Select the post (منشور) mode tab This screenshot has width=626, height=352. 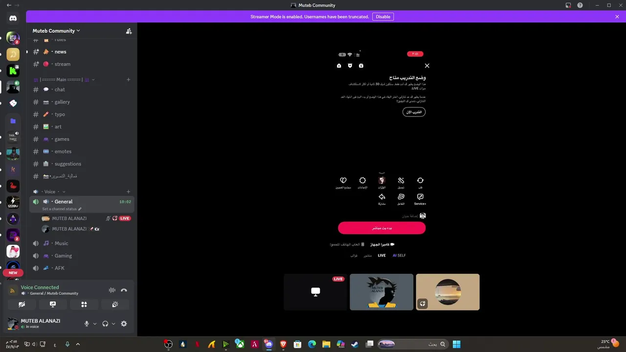(367, 255)
